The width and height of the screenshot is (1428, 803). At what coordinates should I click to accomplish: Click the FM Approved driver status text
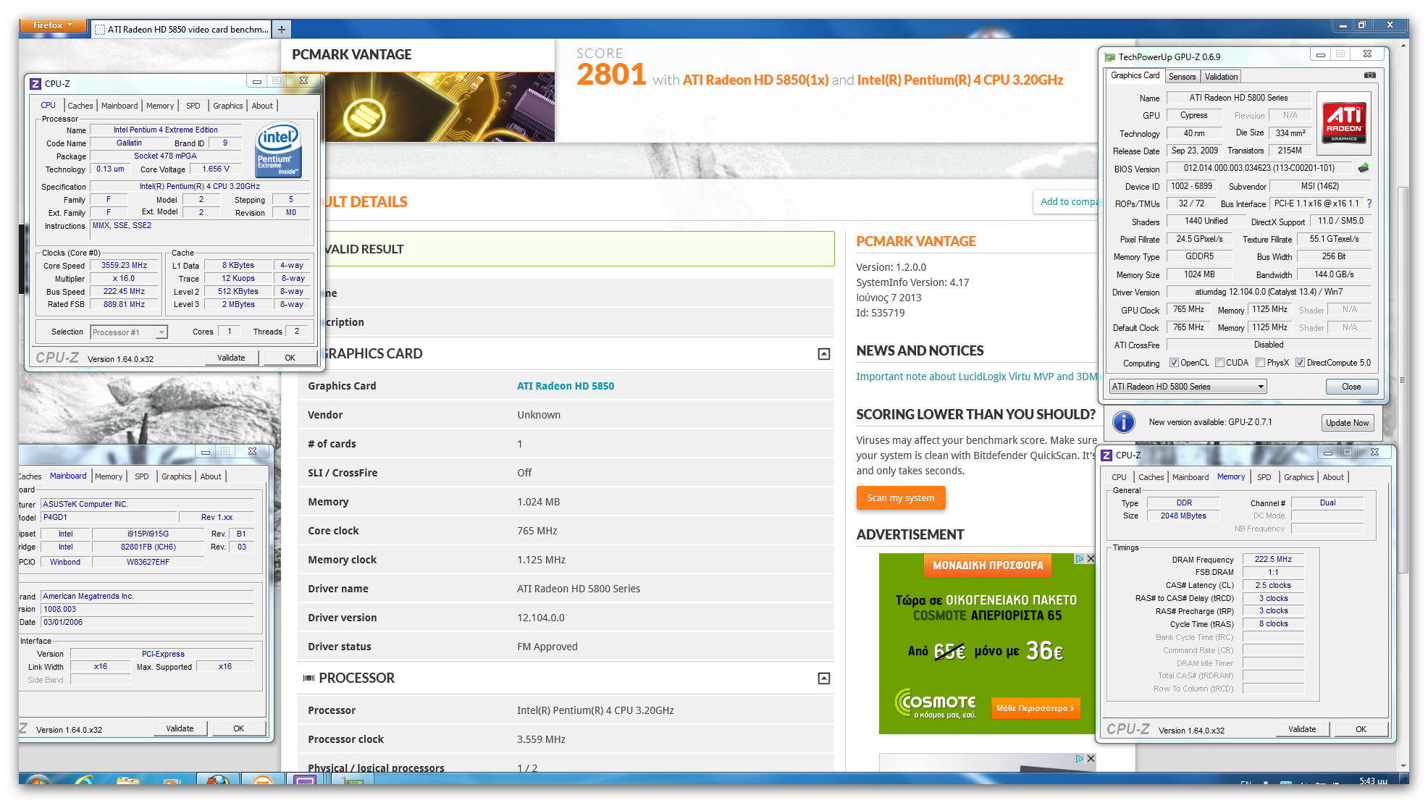pyautogui.click(x=547, y=647)
